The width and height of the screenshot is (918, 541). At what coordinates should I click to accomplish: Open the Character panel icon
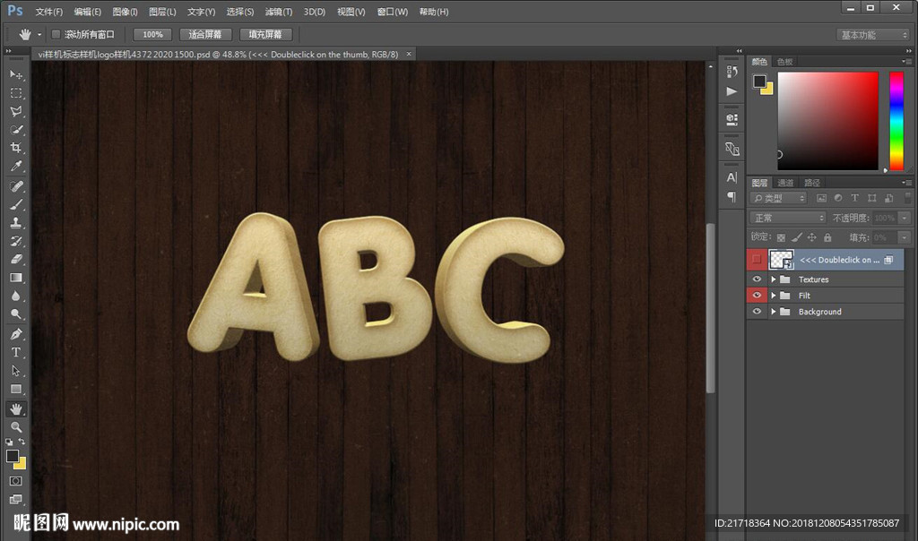coord(732,177)
